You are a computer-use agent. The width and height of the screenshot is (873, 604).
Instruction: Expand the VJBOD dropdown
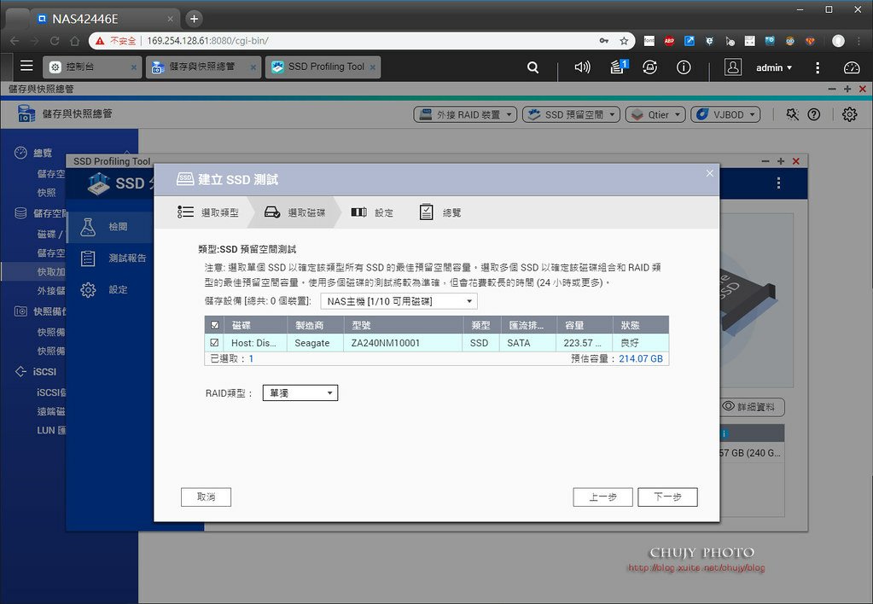click(x=725, y=114)
